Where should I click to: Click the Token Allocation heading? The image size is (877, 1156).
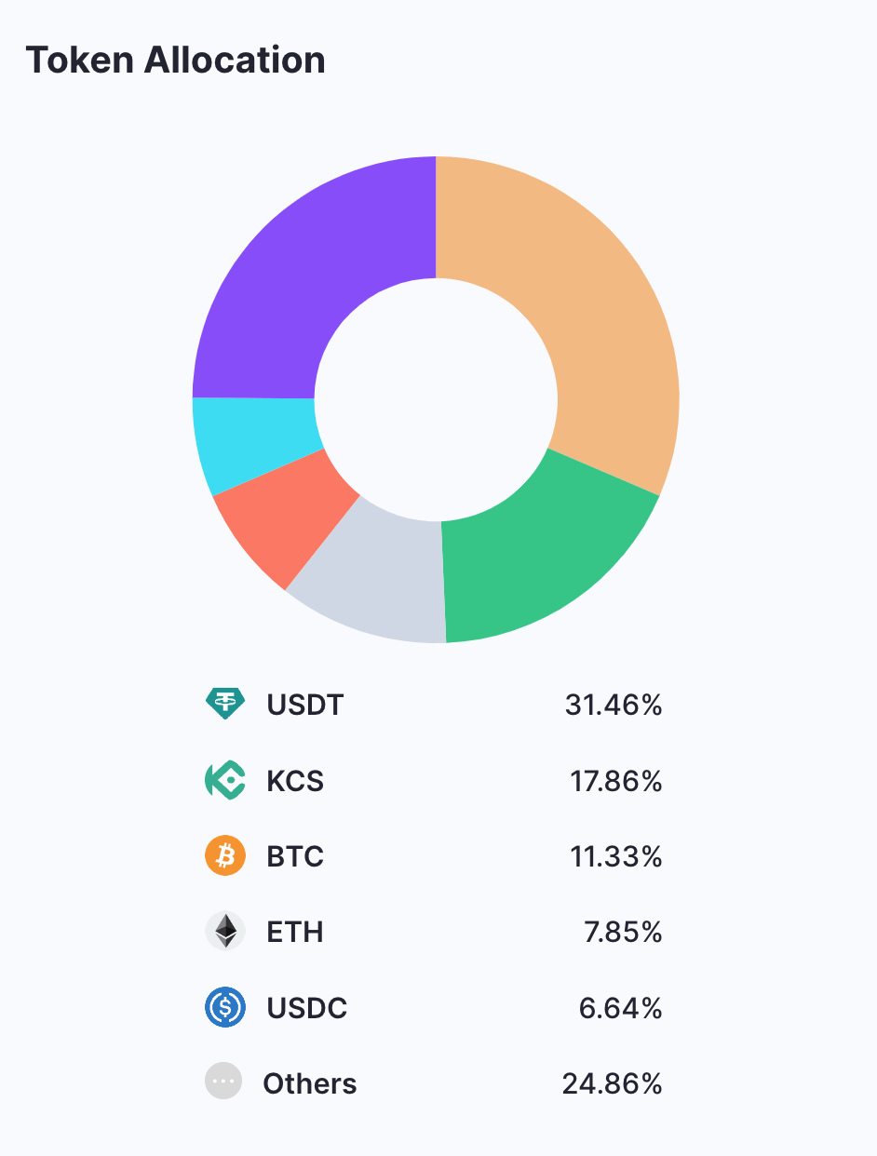coord(175,60)
